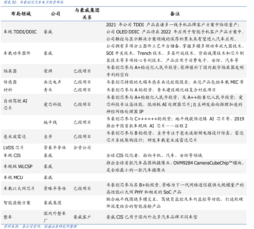Select the "公司" column header

(55, 14)
